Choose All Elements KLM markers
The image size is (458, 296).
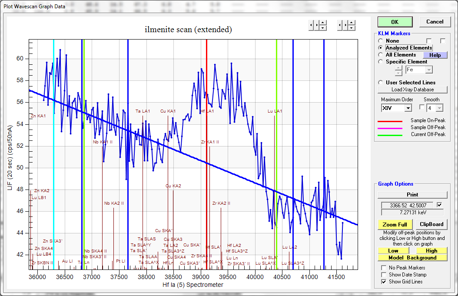(x=381, y=55)
